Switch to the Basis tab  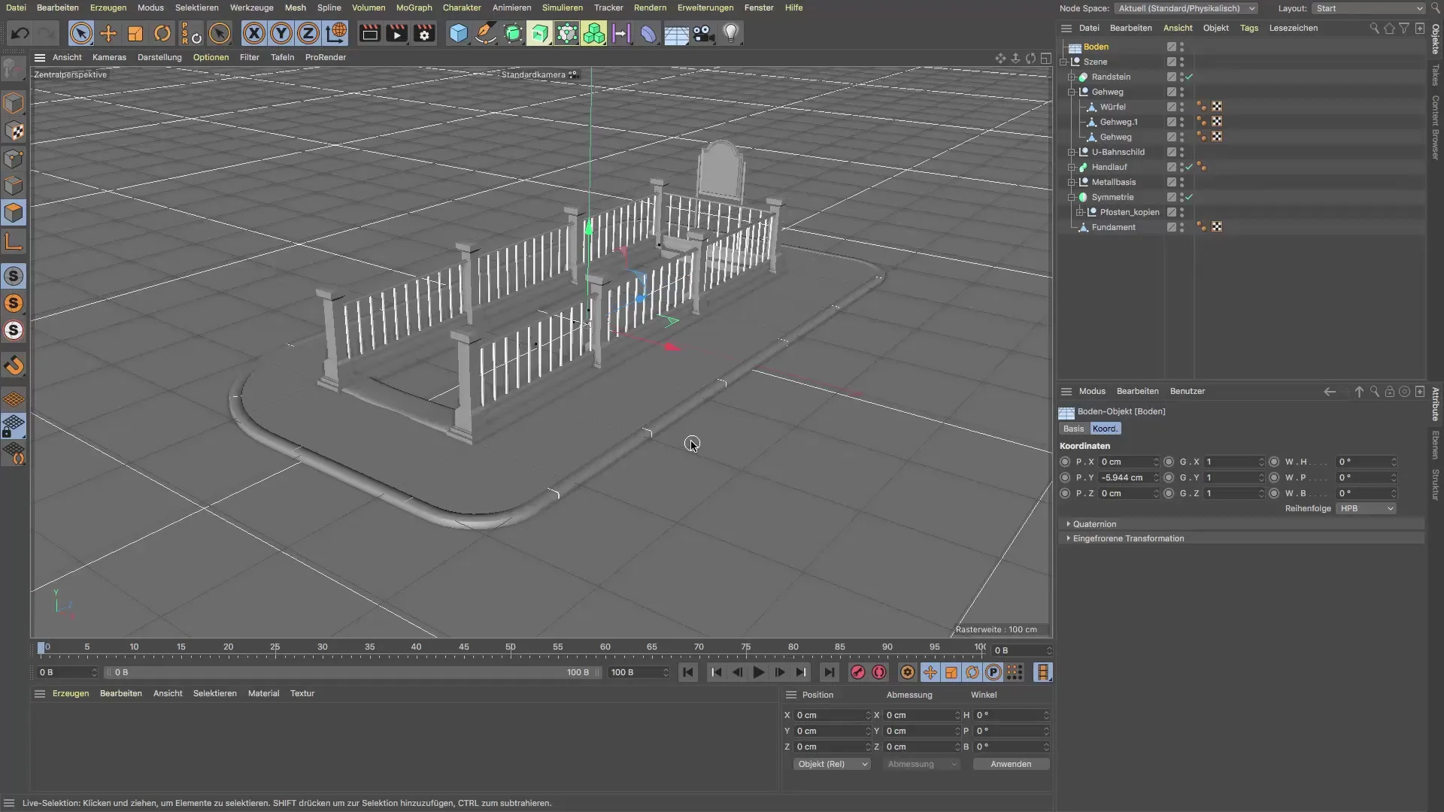click(1073, 429)
